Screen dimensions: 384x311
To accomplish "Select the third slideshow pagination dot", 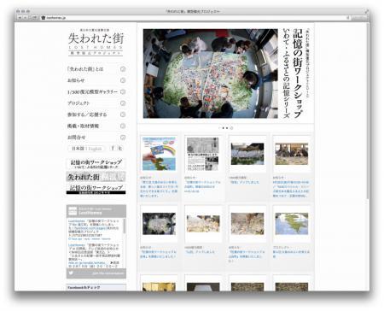I will coord(227,128).
